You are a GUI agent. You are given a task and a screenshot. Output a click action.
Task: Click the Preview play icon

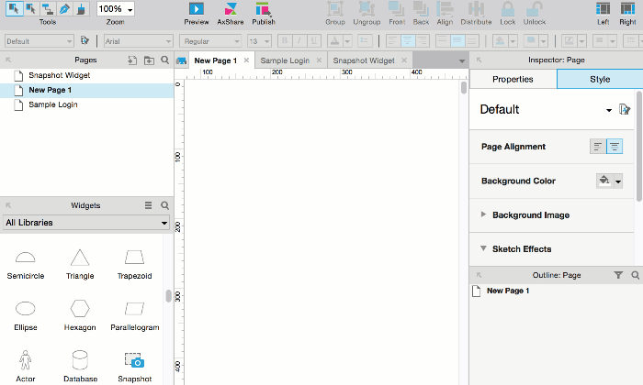pos(196,9)
